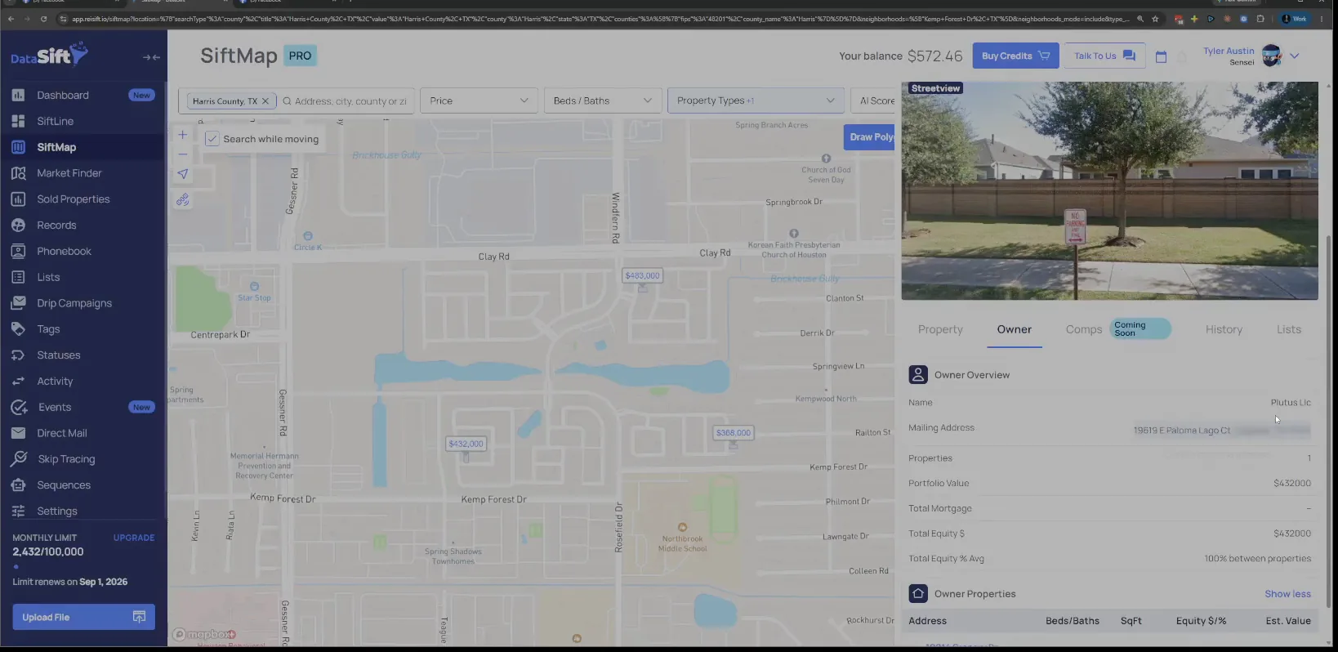The height and width of the screenshot is (652, 1338).
Task: Click the Portfolio Value $432000 amount
Action: [x=1292, y=484]
